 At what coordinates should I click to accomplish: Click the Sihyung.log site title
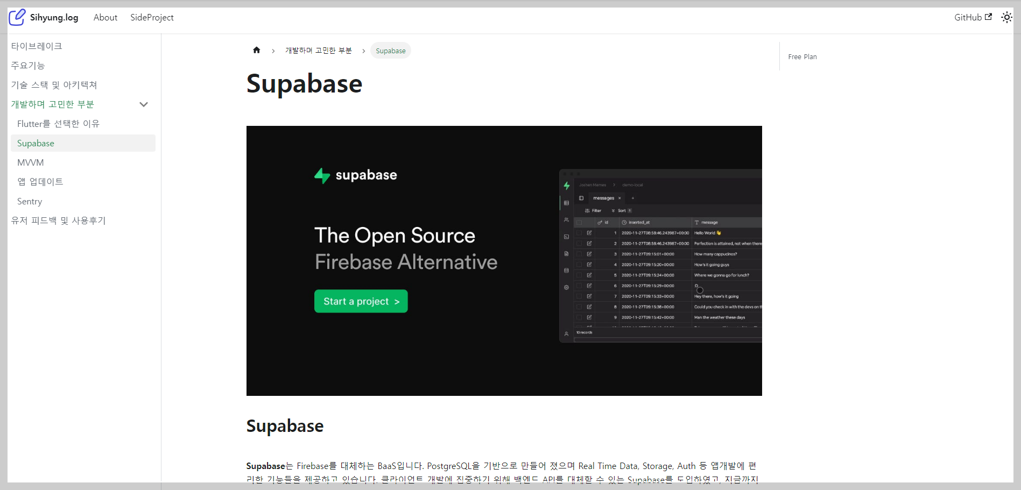[x=54, y=17]
